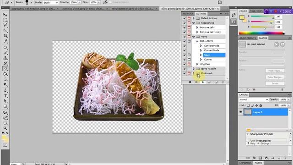
Task: Select the Crop tool
Action: click(x=5, y=36)
